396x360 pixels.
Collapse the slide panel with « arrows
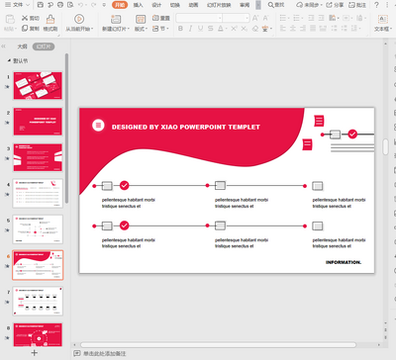tap(4, 46)
